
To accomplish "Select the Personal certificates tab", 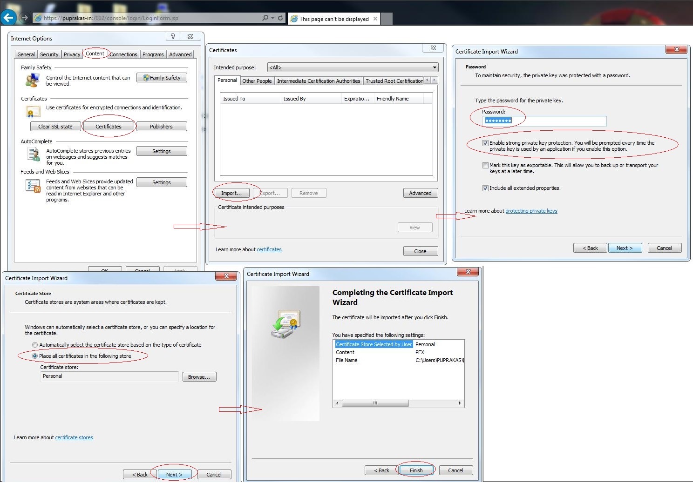I will tap(227, 80).
